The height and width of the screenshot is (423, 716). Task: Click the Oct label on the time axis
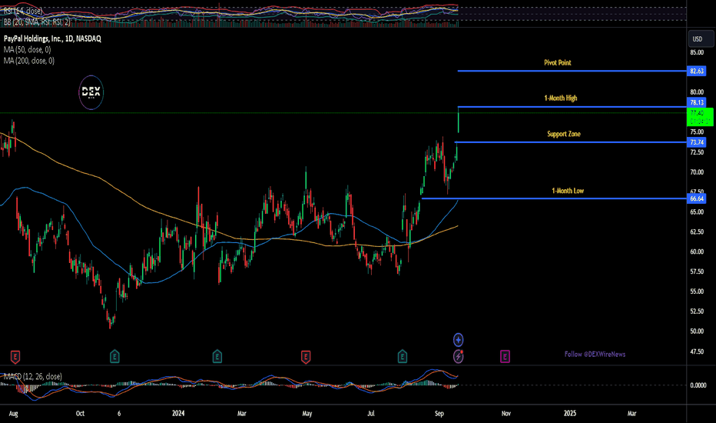tap(80, 414)
